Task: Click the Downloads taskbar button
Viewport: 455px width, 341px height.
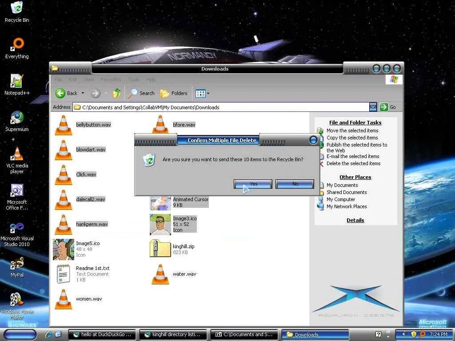Action: tap(315, 335)
